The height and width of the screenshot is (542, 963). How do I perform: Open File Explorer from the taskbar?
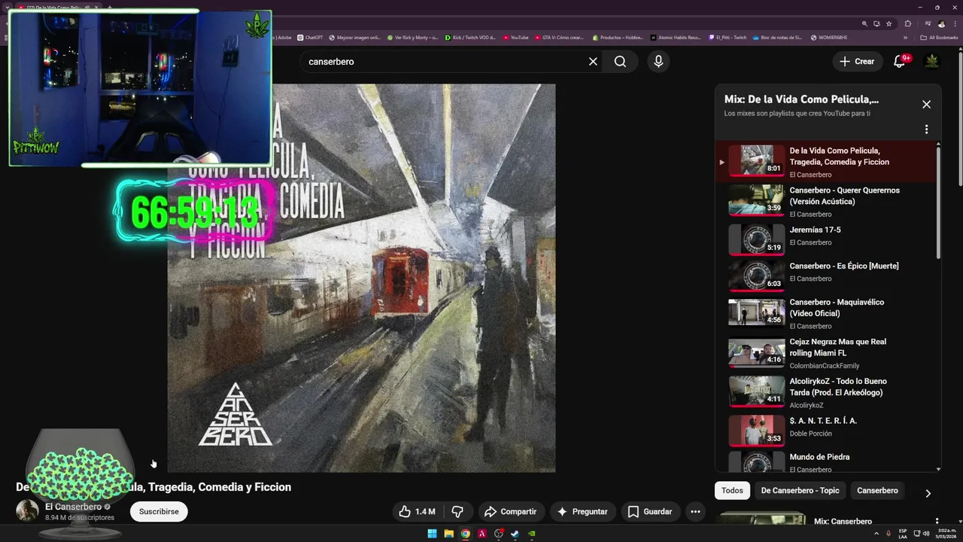[448, 534]
